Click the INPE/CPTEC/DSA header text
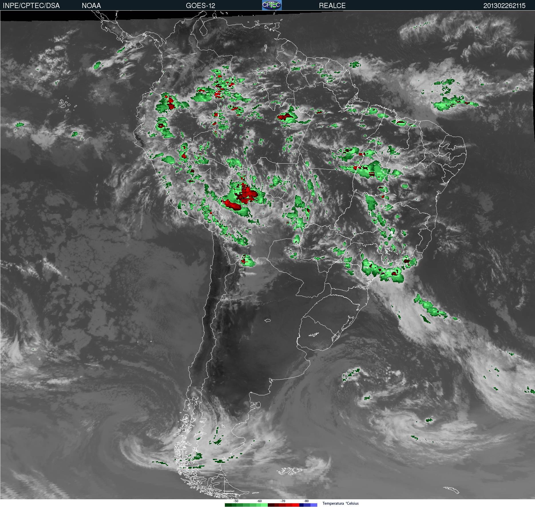 click(x=31, y=5)
